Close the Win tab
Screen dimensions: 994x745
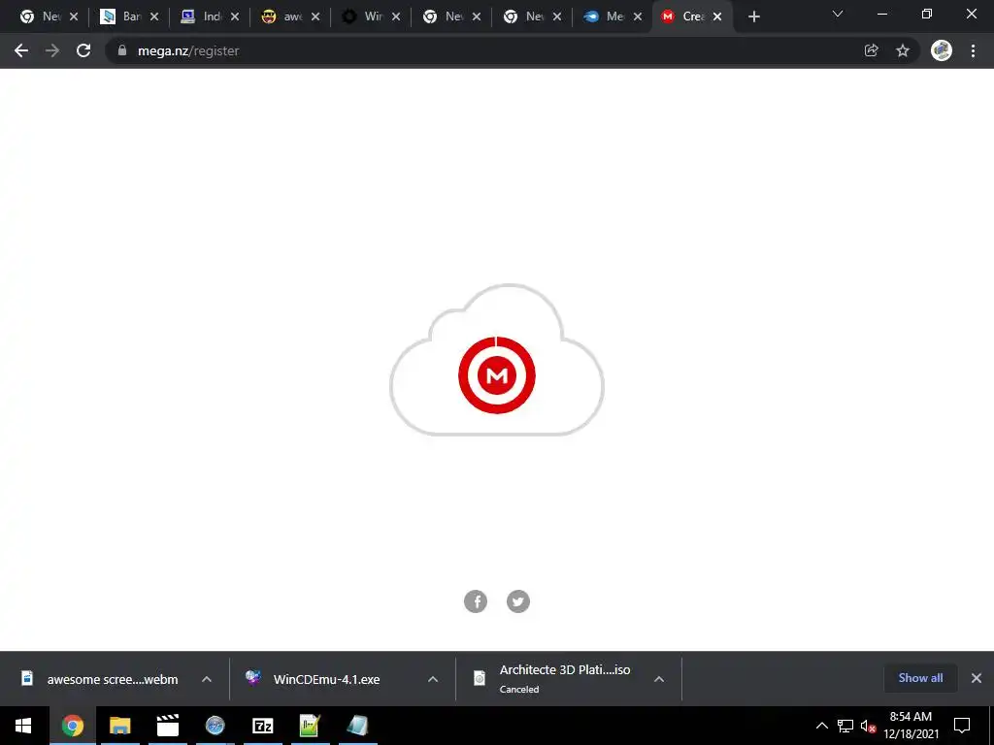pos(396,17)
